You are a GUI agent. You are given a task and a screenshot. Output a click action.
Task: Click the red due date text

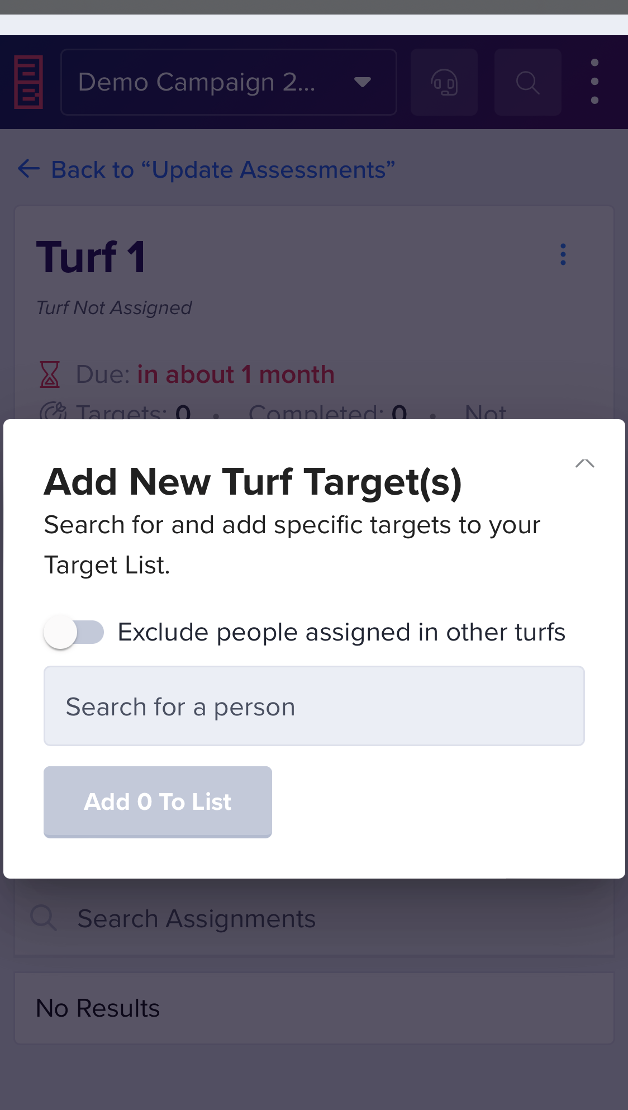click(235, 373)
